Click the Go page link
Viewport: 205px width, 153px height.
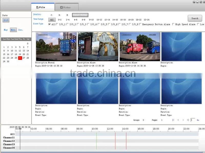(x=198, y=120)
